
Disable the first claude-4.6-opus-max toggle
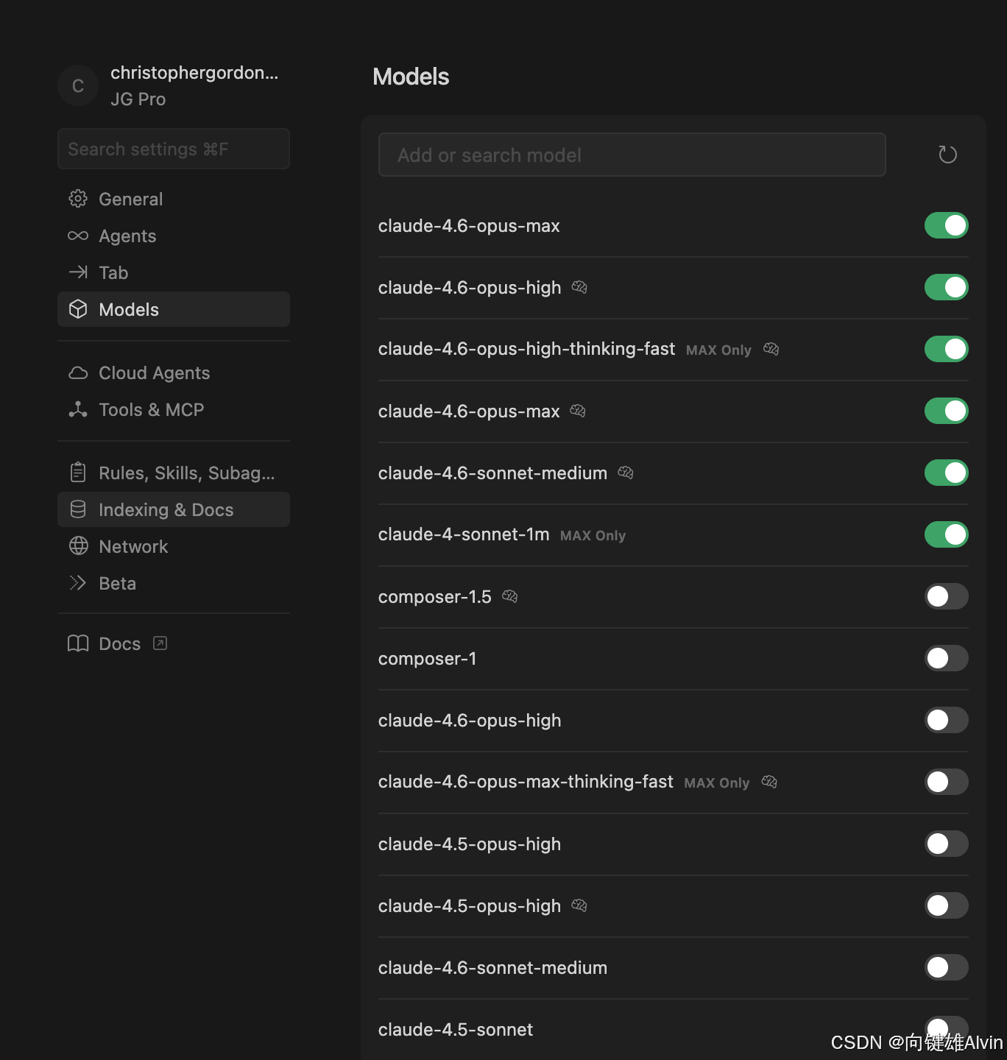946,225
